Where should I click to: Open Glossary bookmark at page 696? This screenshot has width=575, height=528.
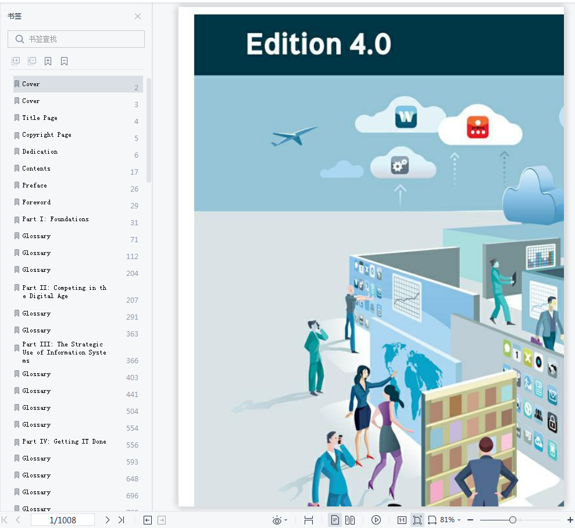coord(78,492)
